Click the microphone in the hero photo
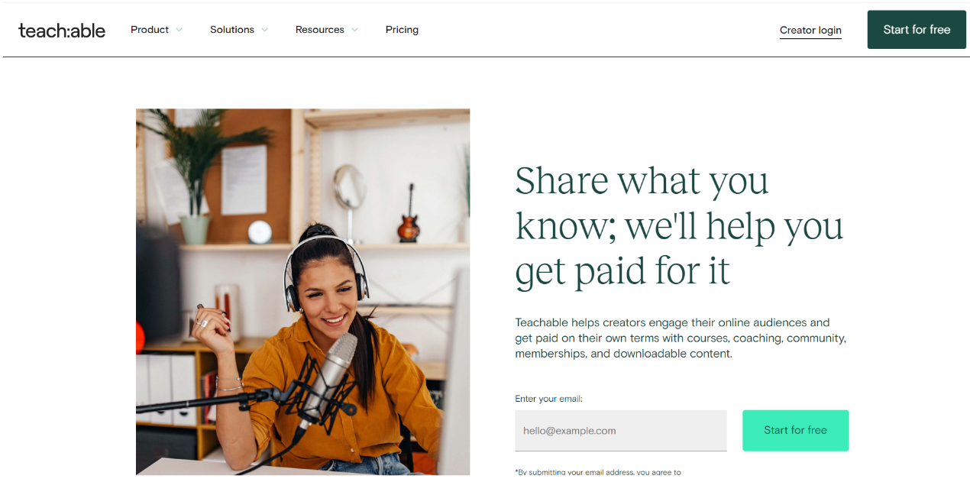The image size is (970, 495). (330, 377)
